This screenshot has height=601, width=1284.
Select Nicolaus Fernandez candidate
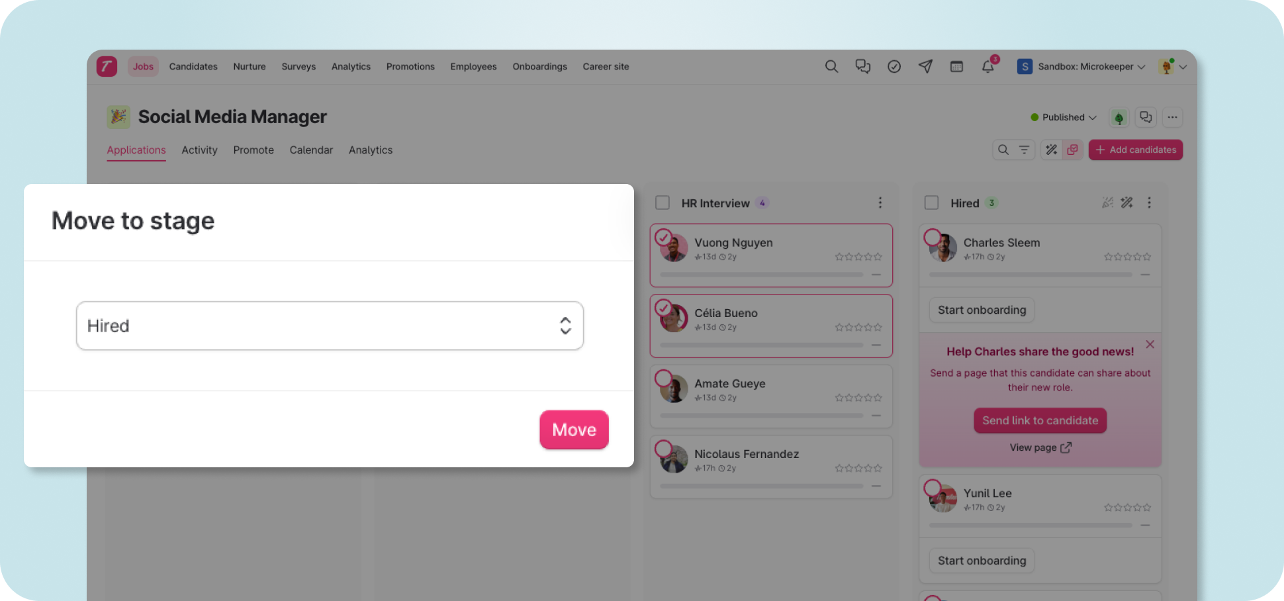pyautogui.click(x=663, y=449)
